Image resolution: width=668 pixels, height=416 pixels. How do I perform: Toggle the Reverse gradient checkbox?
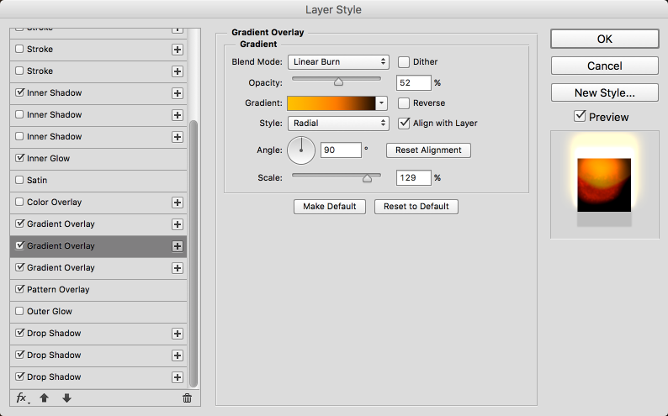tap(404, 103)
